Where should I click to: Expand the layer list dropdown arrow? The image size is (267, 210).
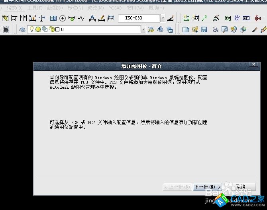tap(143, 29)
